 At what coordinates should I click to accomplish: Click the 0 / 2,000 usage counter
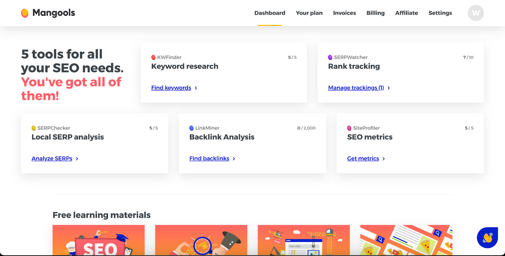tap(306, 128)
